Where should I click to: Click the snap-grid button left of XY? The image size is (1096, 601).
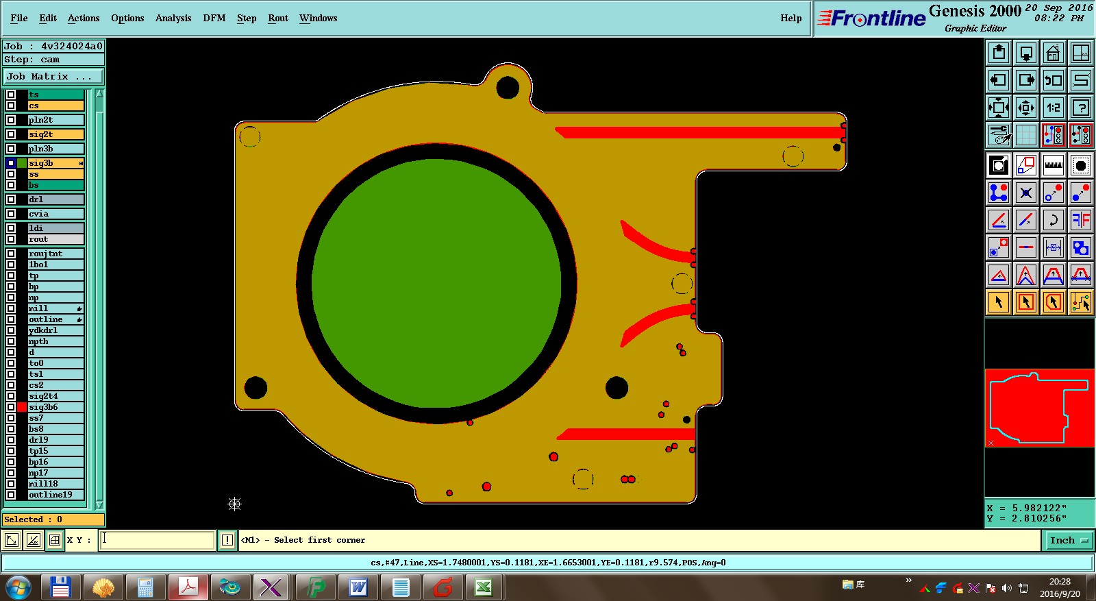click(55, 540)
